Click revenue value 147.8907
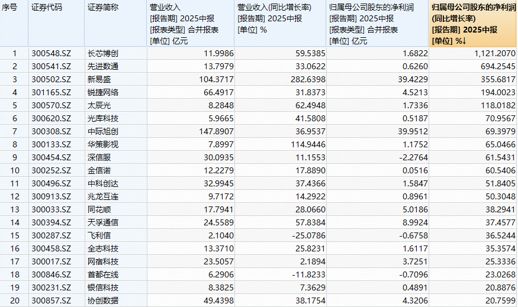The image size is (518, 307). point(217,131)
